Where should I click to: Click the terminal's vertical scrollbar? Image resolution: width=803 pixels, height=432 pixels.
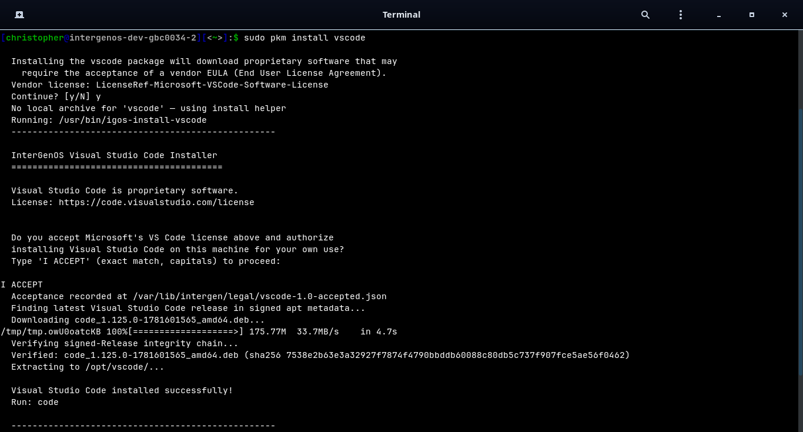(x=801, y=241)
